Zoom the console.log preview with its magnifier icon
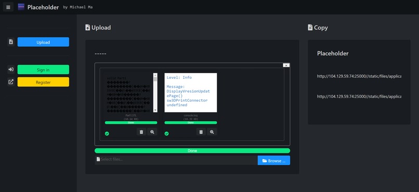419x192 pixels. pyautogui.click(x=212, y=132)
